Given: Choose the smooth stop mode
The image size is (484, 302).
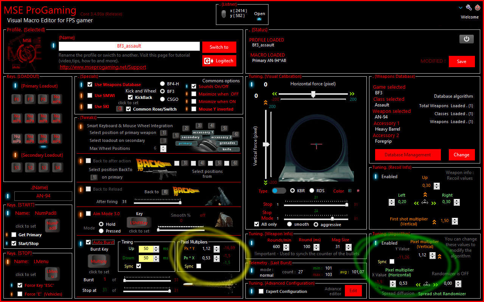Looking at the screenshot, I should pyautogui.click(x=289, y=224).
